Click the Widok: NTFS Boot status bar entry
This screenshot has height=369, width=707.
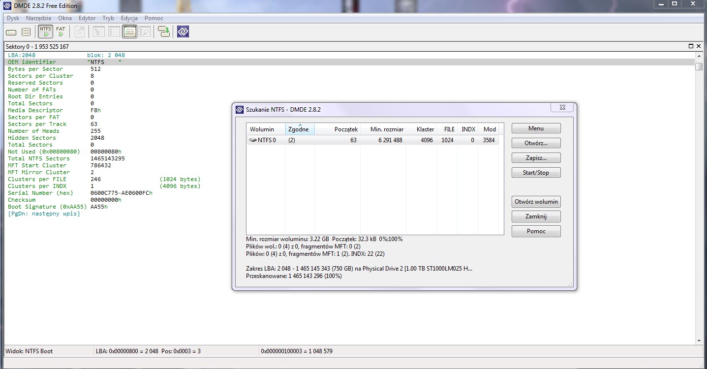click(29, 351)
